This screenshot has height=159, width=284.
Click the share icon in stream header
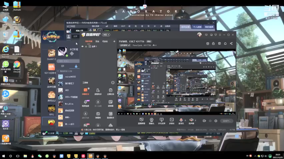coord(231,43)
